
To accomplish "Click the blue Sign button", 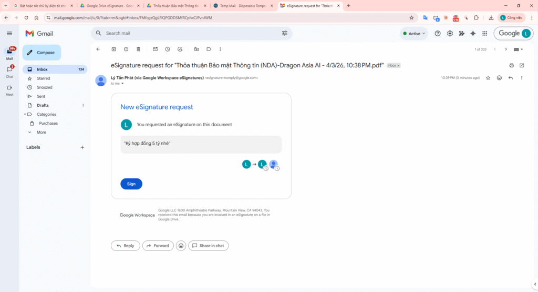I will point(131,184).
